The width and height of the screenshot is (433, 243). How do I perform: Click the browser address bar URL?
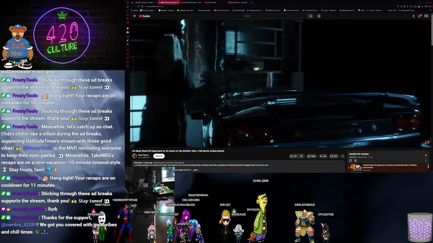[x=154, y=6]
